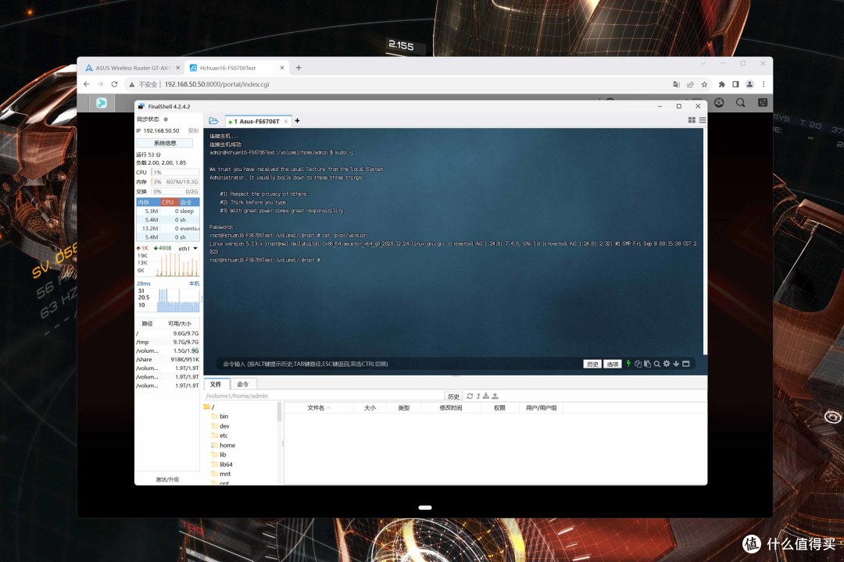Open the FinalShell hamburger menu

(702, 120)
